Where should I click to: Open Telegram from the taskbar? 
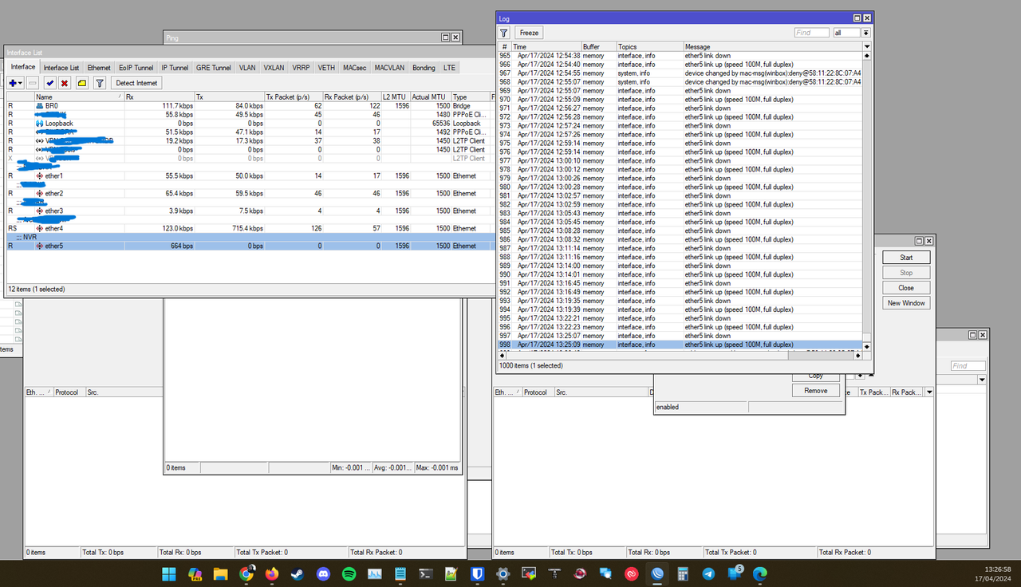point(708,573)
